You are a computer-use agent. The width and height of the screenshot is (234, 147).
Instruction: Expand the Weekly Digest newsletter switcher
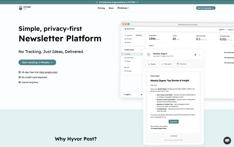click(x=133, y=50)
